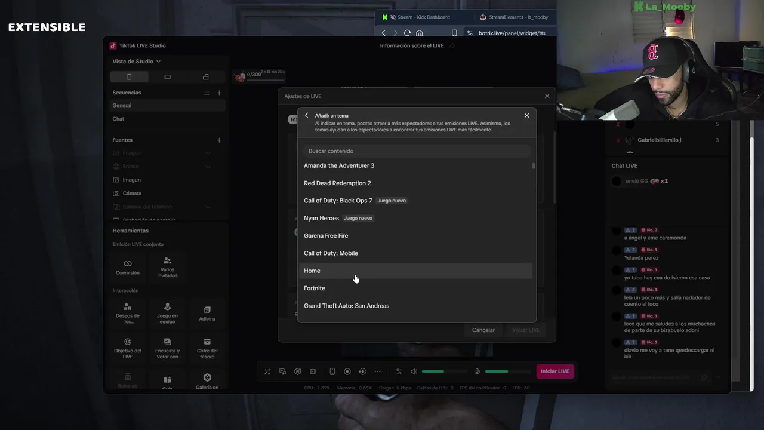This screenshot has width=764, height=430.
Task: Click the dimmed Iniciar LIVE dialog button
Action: [526, 330]
